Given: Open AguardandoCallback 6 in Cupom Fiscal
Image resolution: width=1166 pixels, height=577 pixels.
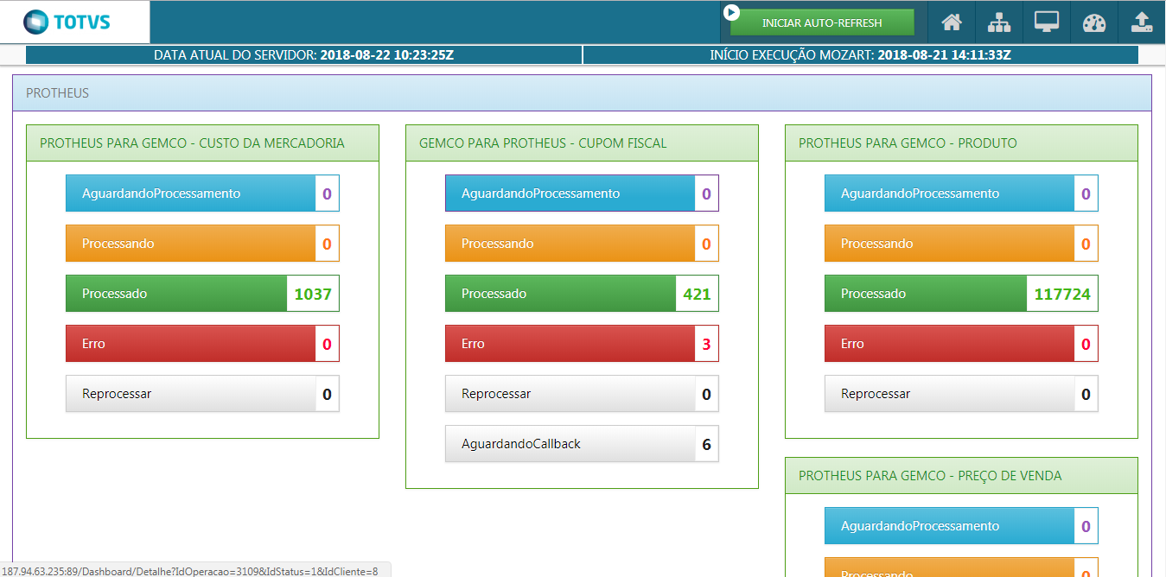Looking at the screenshot, I should coord(582,444).
